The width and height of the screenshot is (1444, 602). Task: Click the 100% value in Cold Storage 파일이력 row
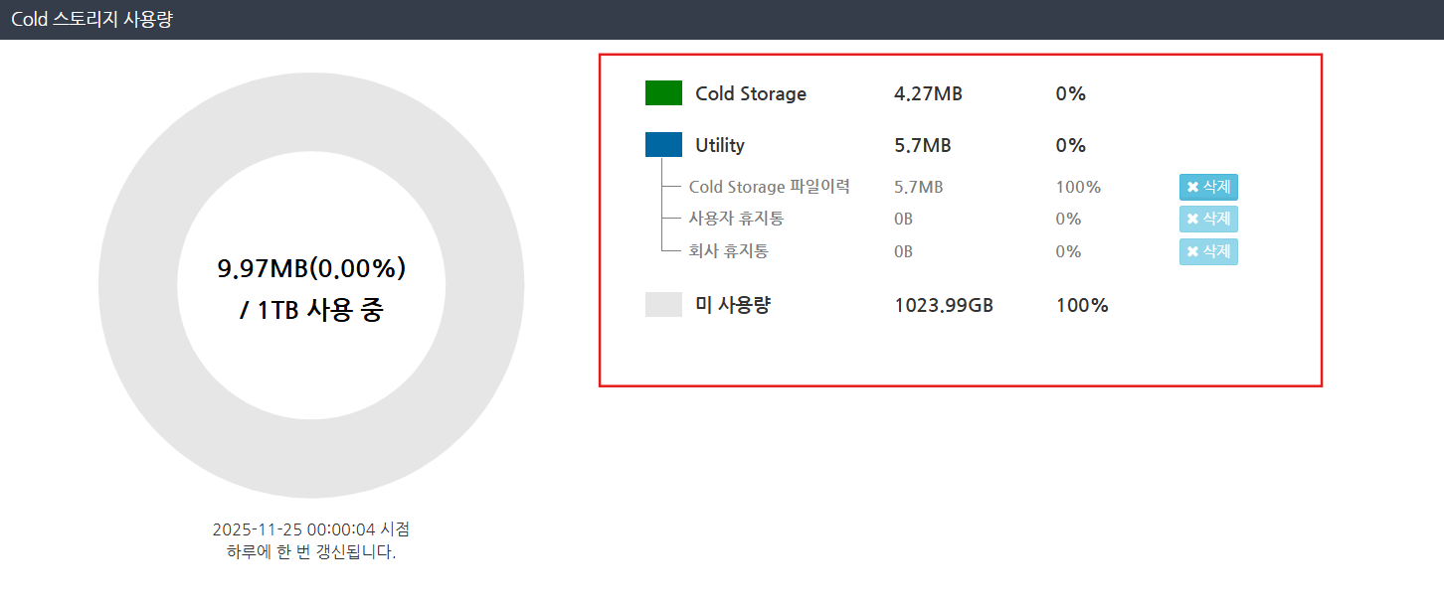[1078, 187]
